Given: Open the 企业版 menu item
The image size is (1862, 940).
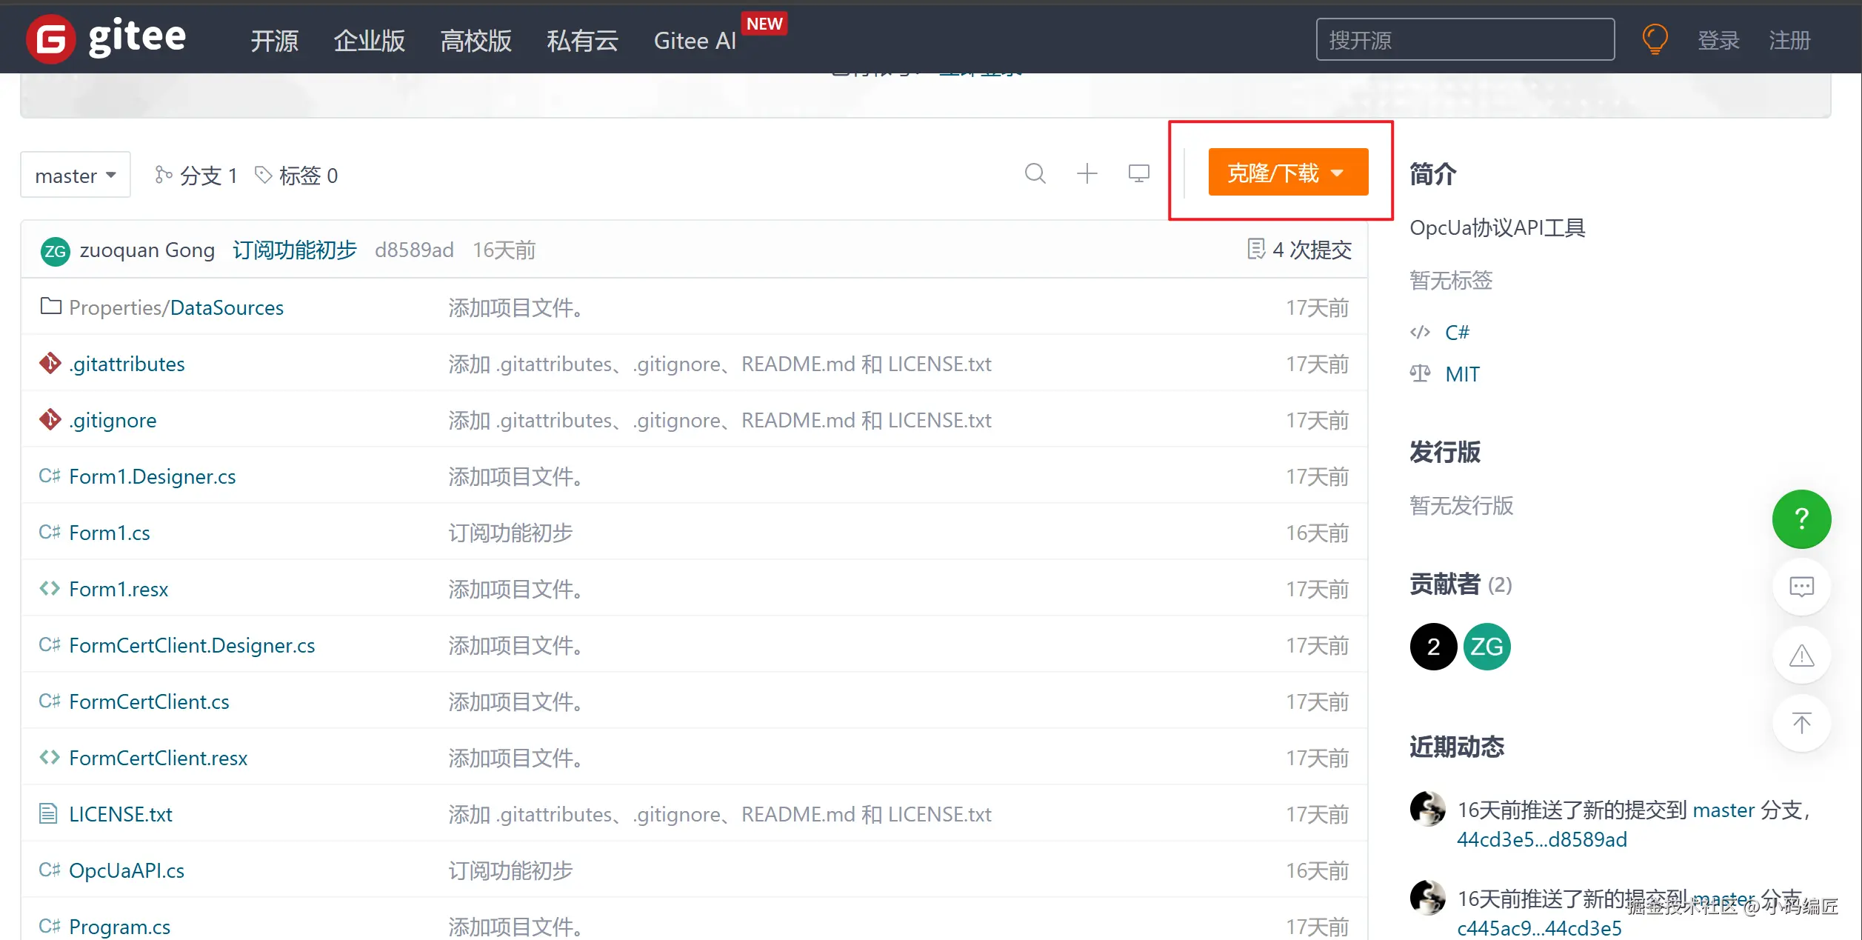Looking at the screenshot, I should point(369,41).
